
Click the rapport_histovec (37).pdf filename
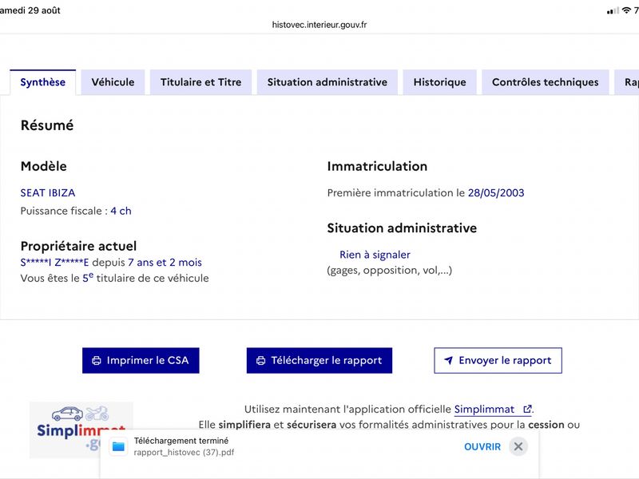(184, 453)
